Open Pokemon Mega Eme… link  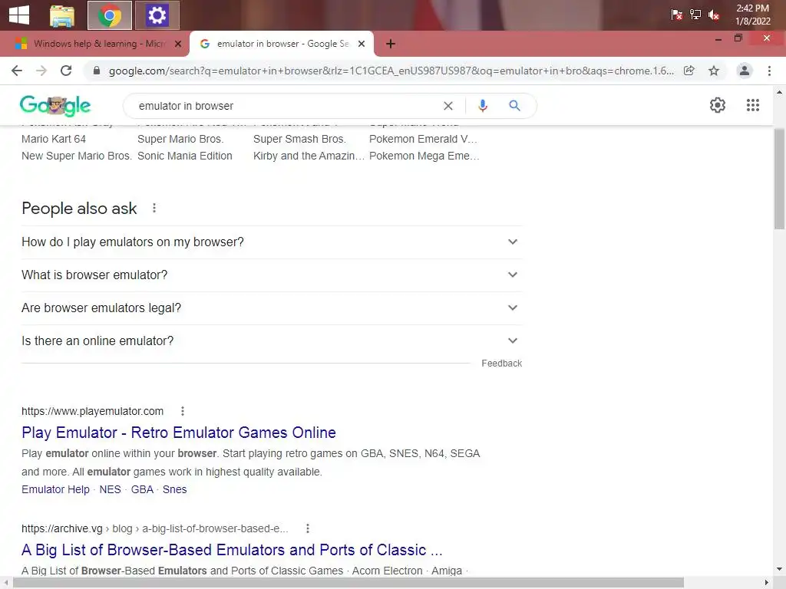click(x=424, y=156)
